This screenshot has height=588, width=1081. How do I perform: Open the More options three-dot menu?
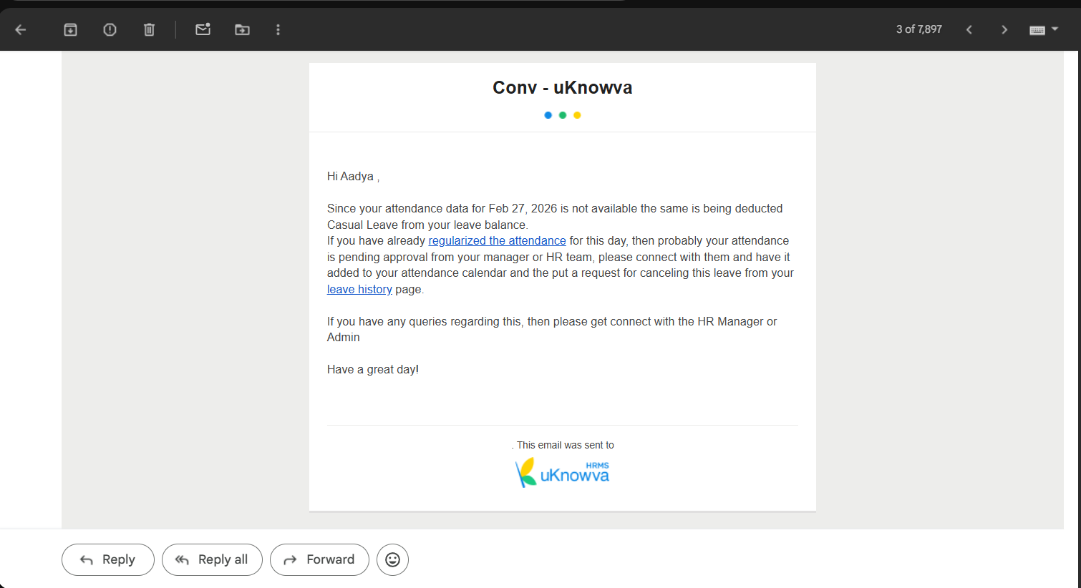click(x=278, y=29)
